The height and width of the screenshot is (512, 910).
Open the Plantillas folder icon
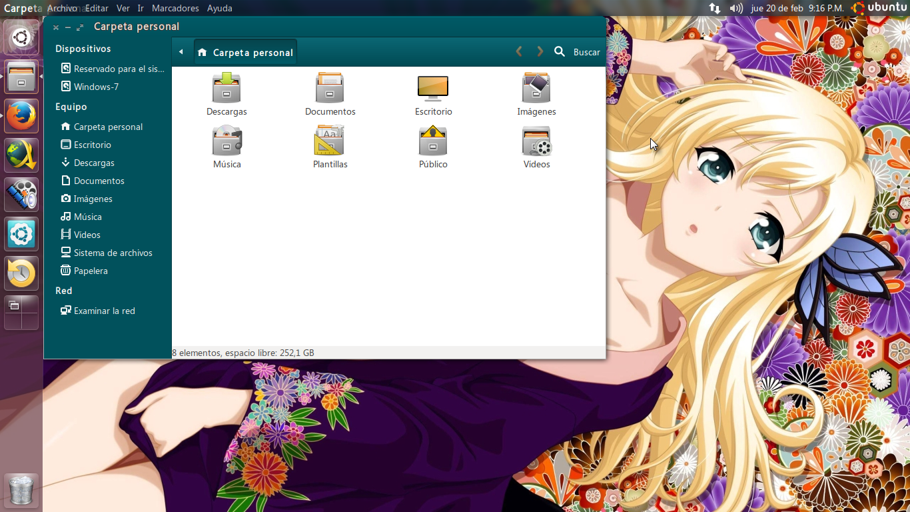[330, 140]
